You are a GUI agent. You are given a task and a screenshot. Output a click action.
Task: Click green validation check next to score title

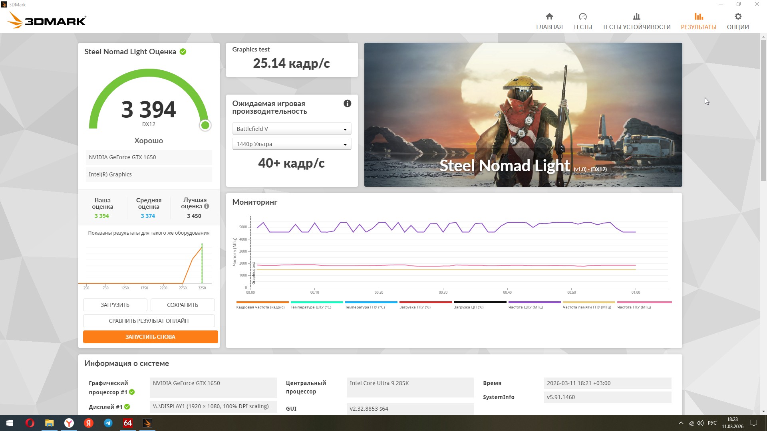pyautogui.click(x=183, y=51)
